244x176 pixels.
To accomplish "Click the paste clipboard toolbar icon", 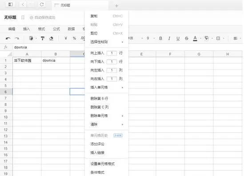I will [x=31, y=38].
